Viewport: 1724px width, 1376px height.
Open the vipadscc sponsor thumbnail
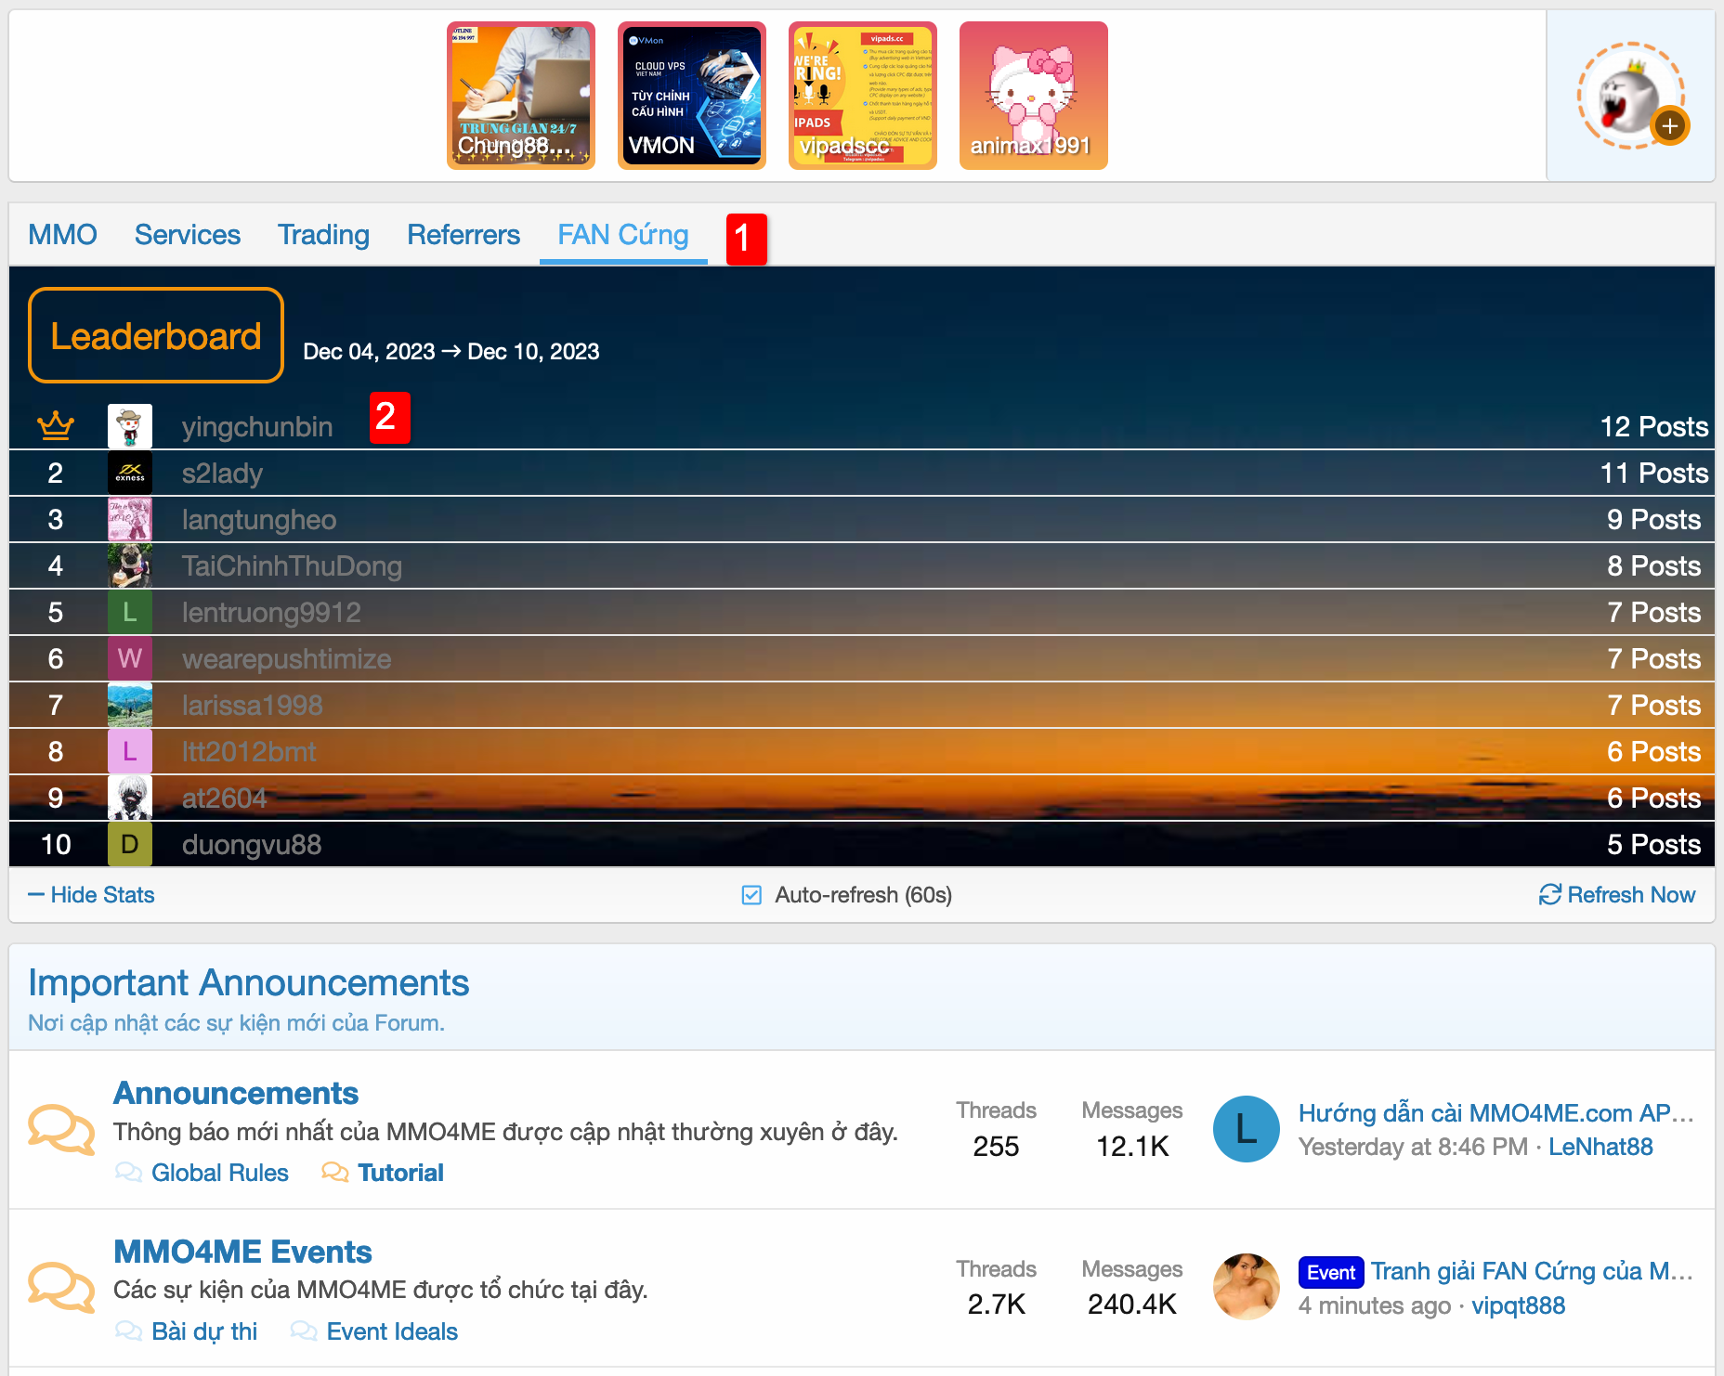pos(863,96)
